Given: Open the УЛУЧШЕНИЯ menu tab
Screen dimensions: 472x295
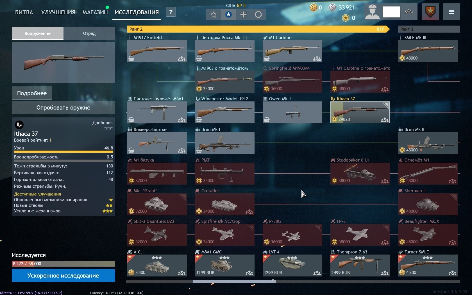Looking at the screenshot, I should [58, 12].
